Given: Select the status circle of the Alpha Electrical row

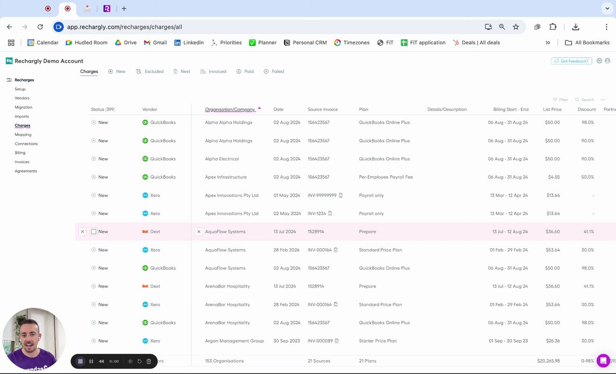Looking at the screenshot, I should pos(94,159).
